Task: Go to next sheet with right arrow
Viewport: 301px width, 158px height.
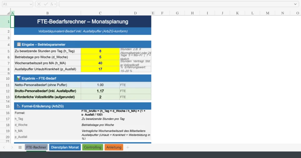Action: (x=12, y=147)
